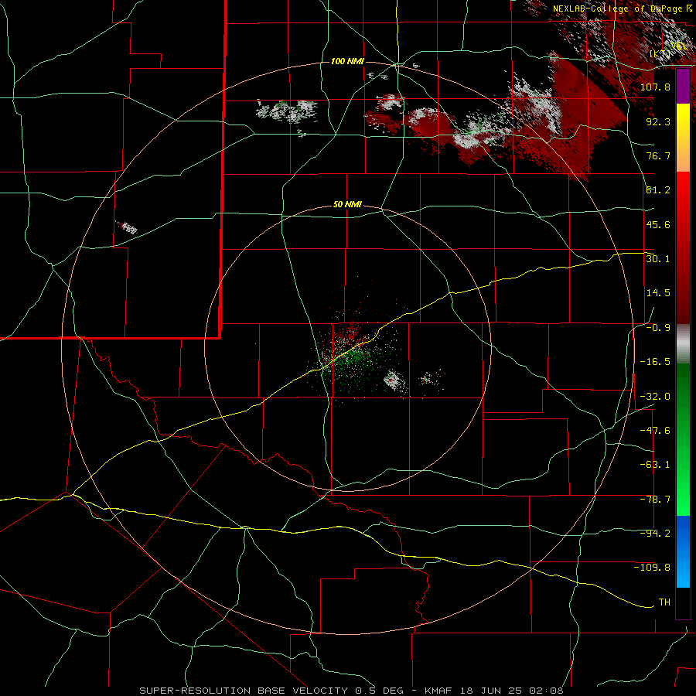Screen dimensions: 696x696
Task: Select the -63.1 velocity scale value
Action: coord(655,464)
